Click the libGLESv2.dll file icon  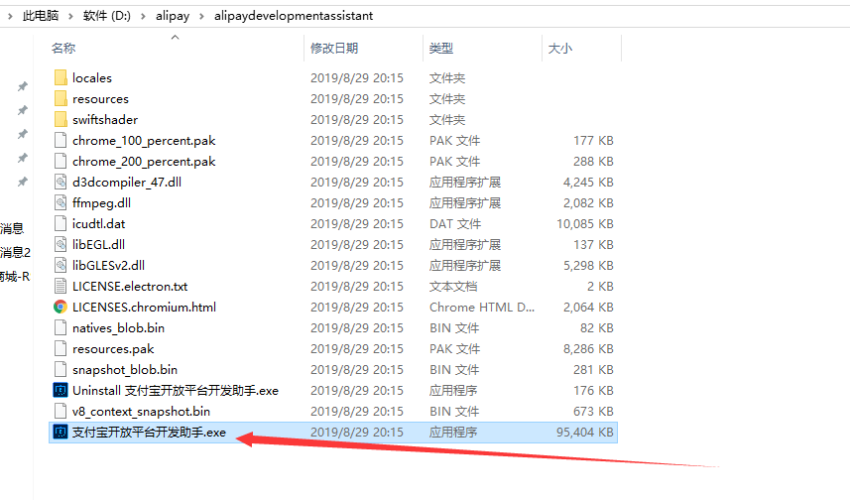(x=61, y=265)
